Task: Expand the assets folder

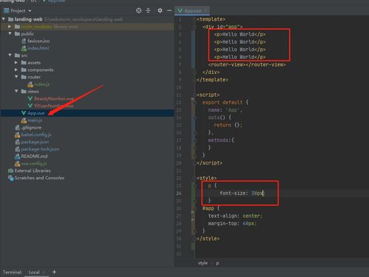Action: pos(16,62)
